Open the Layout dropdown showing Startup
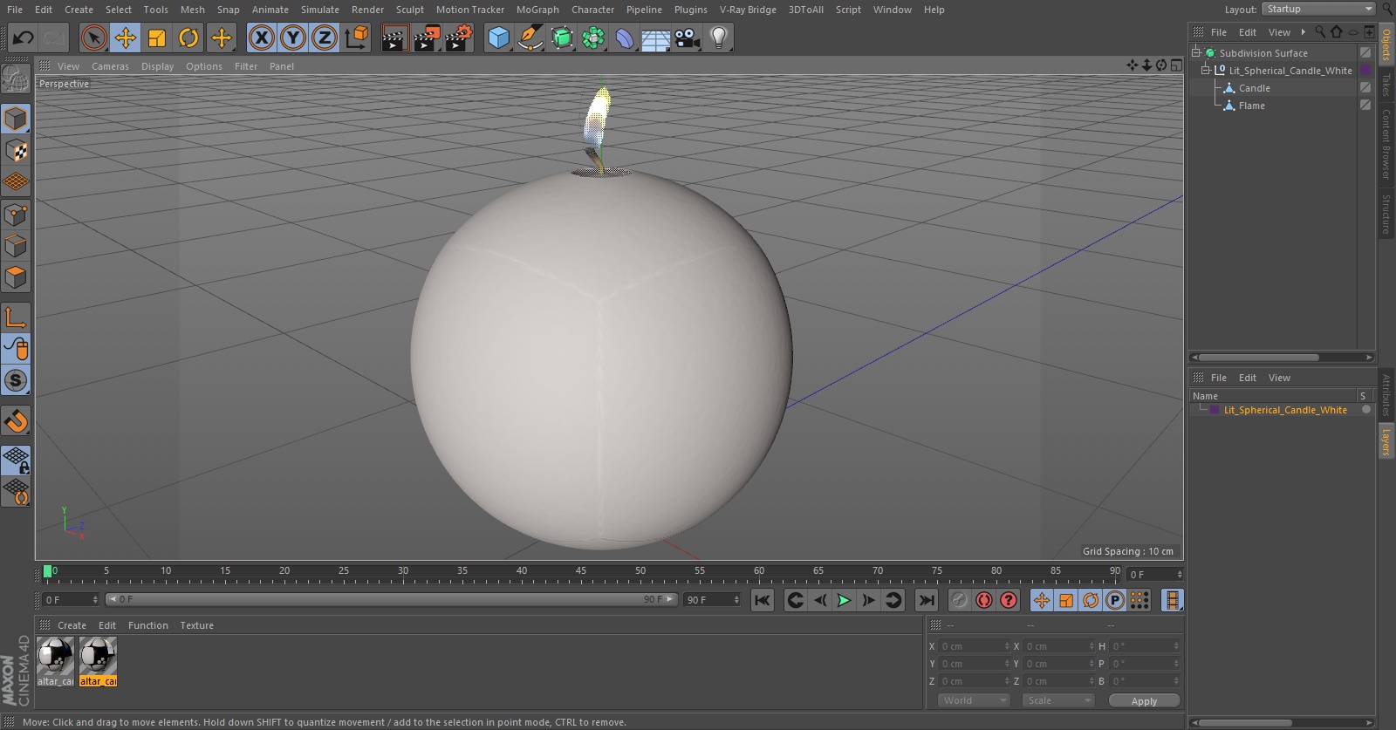 [1318, 9]
